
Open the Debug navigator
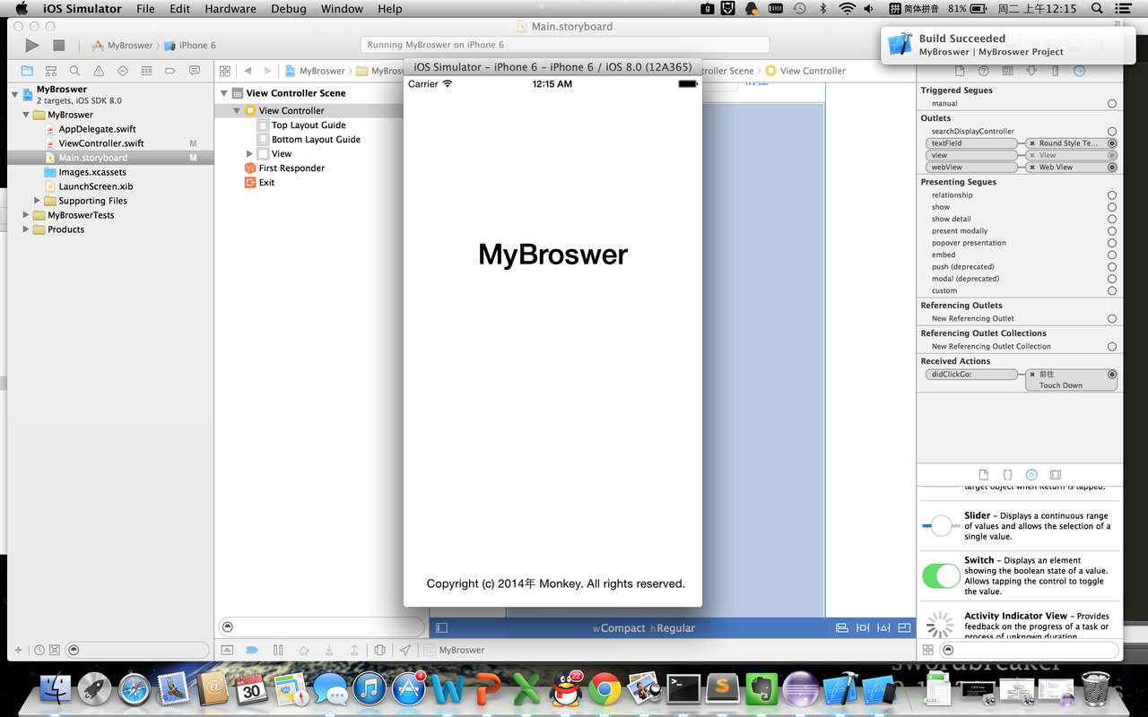click(146, 71)
